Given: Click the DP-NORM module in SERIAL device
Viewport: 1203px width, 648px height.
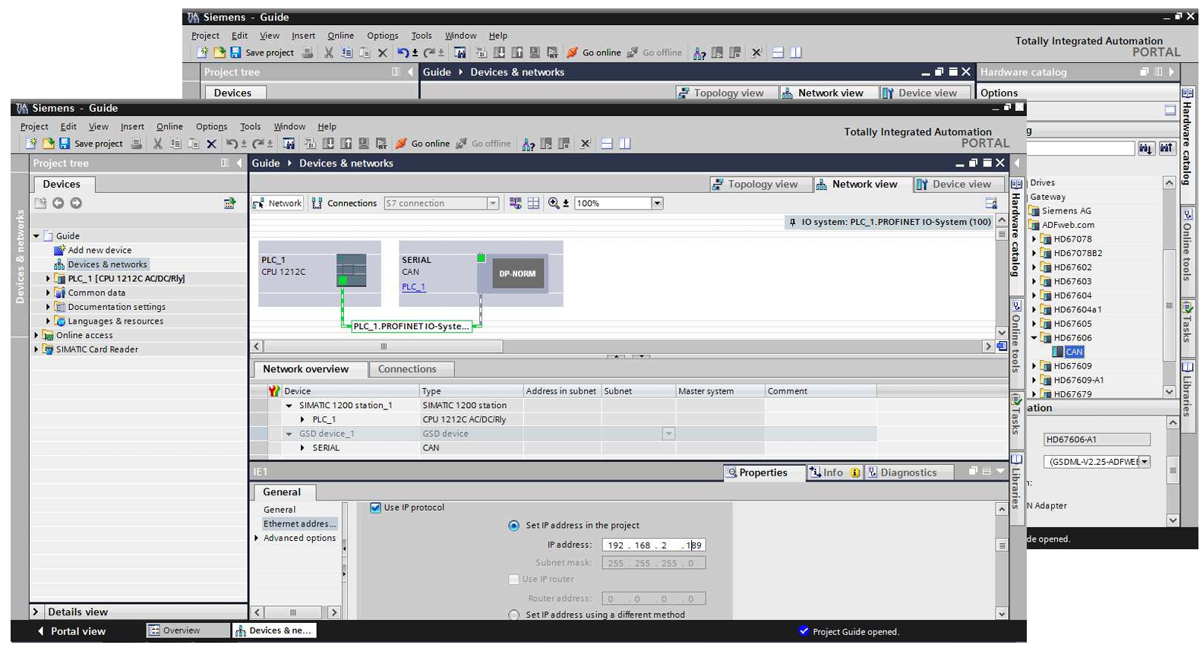Looking at the screenshot, I should 517,273.
